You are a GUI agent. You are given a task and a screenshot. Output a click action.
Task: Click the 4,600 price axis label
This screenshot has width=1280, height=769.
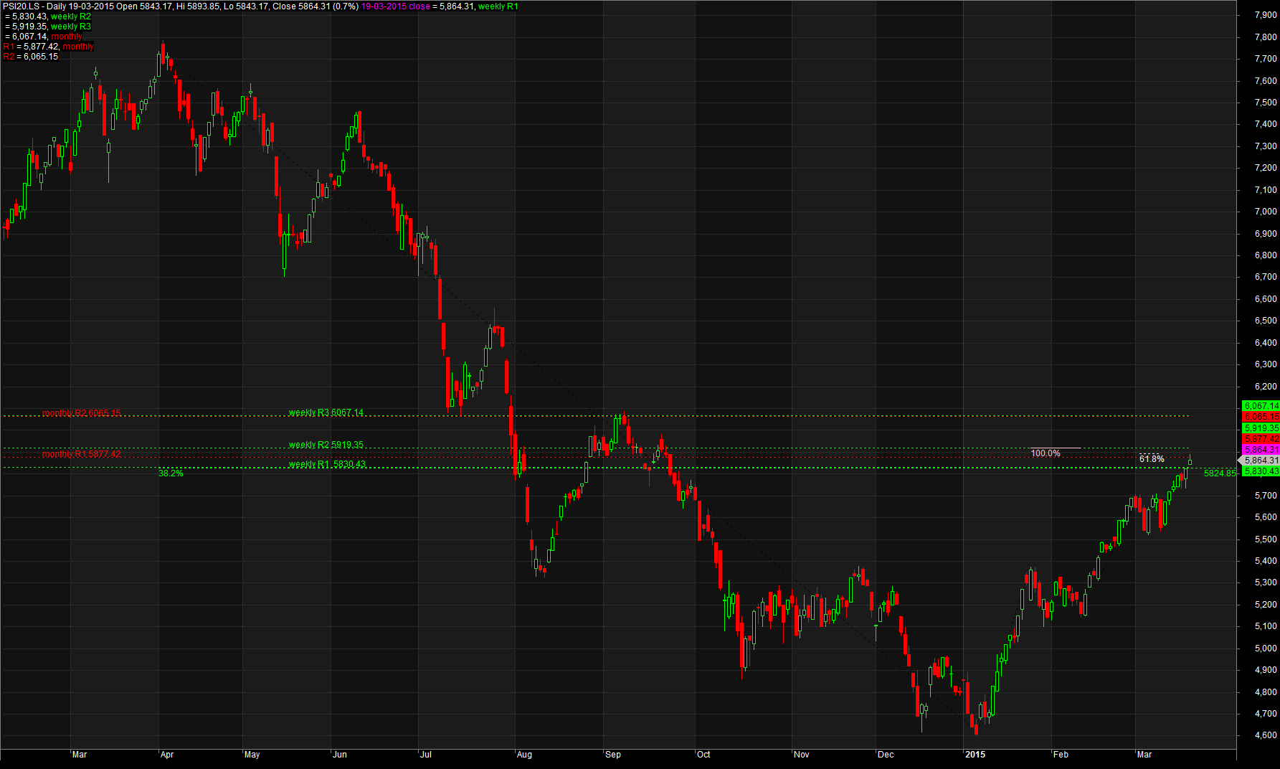point(1266,735)
